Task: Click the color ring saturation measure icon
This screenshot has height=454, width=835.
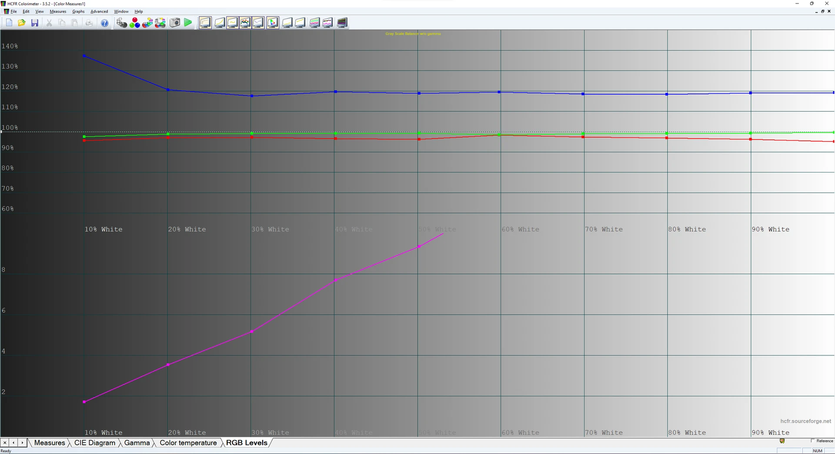Action: pyautogui.click(x=160, y=23)
